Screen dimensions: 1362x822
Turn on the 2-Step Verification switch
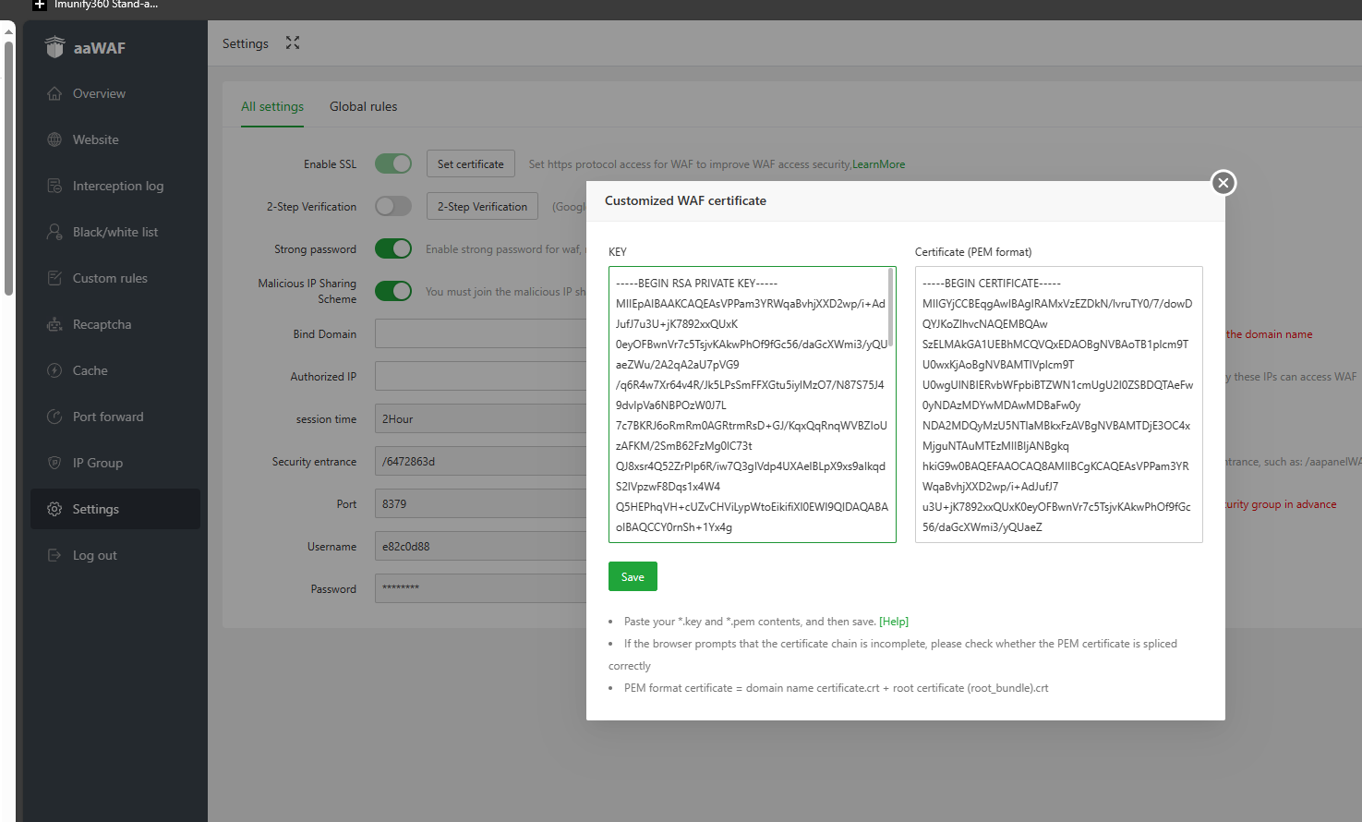coord(393,206)
